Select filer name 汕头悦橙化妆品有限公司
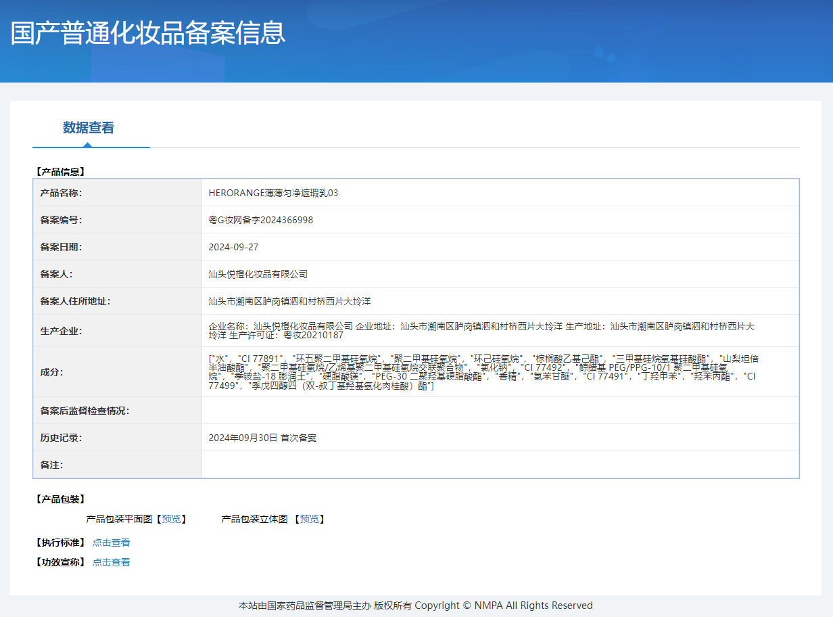Viewport: 833px width, 617px height. click(258, 274)
